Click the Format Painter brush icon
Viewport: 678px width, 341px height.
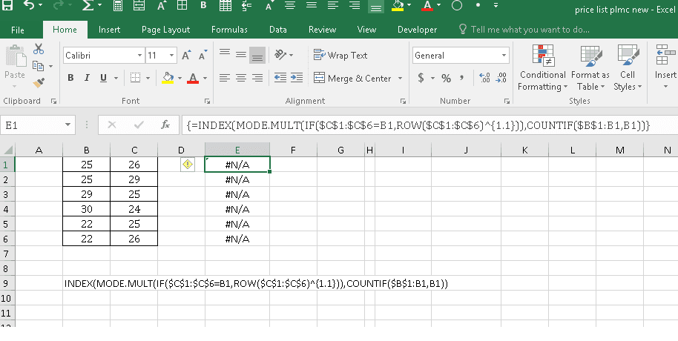[39, 82]
